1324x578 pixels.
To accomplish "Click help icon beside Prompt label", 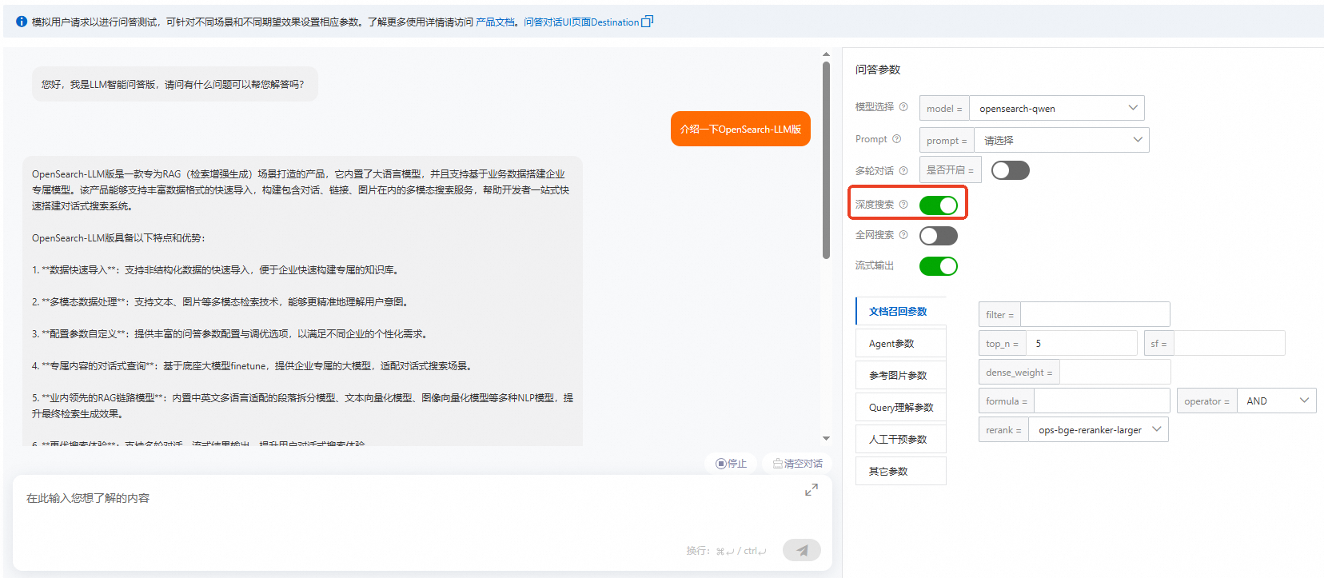I will pos(896,139).
